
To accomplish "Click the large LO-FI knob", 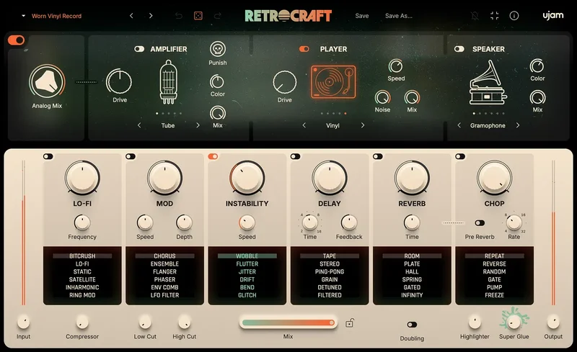I will pyautogui.click(x=82, y=178).
